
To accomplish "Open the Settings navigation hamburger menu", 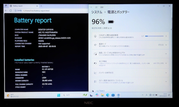I will pyautogui.click(x=96, y=7).
